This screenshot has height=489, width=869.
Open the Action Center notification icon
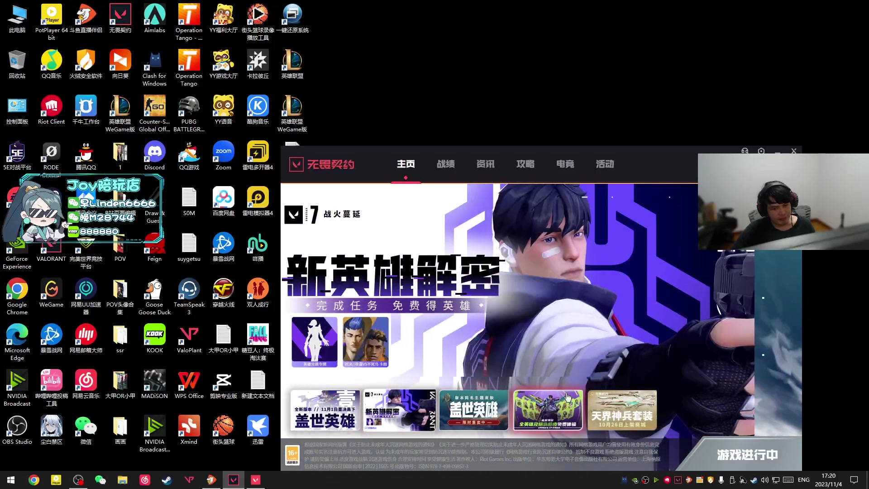854,480
